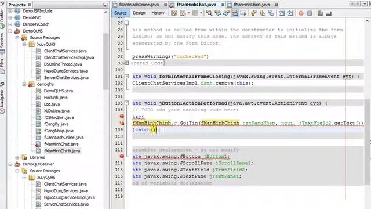Screen dimensions: 371x209
Task: Select HocSinh.java in the tree
Action: tap(56, 98)
